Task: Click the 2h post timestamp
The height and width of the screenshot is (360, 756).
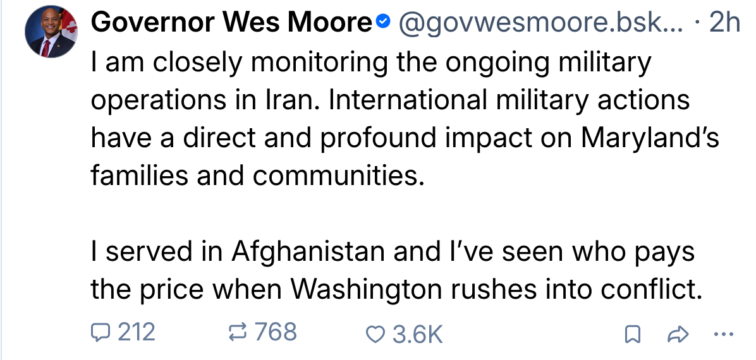Action: (x=724, y=23)
